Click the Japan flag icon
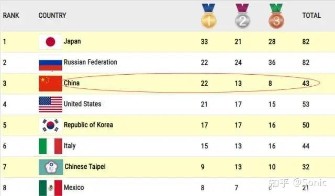Viewport: 335px width, 196px height. click(50, 42)
